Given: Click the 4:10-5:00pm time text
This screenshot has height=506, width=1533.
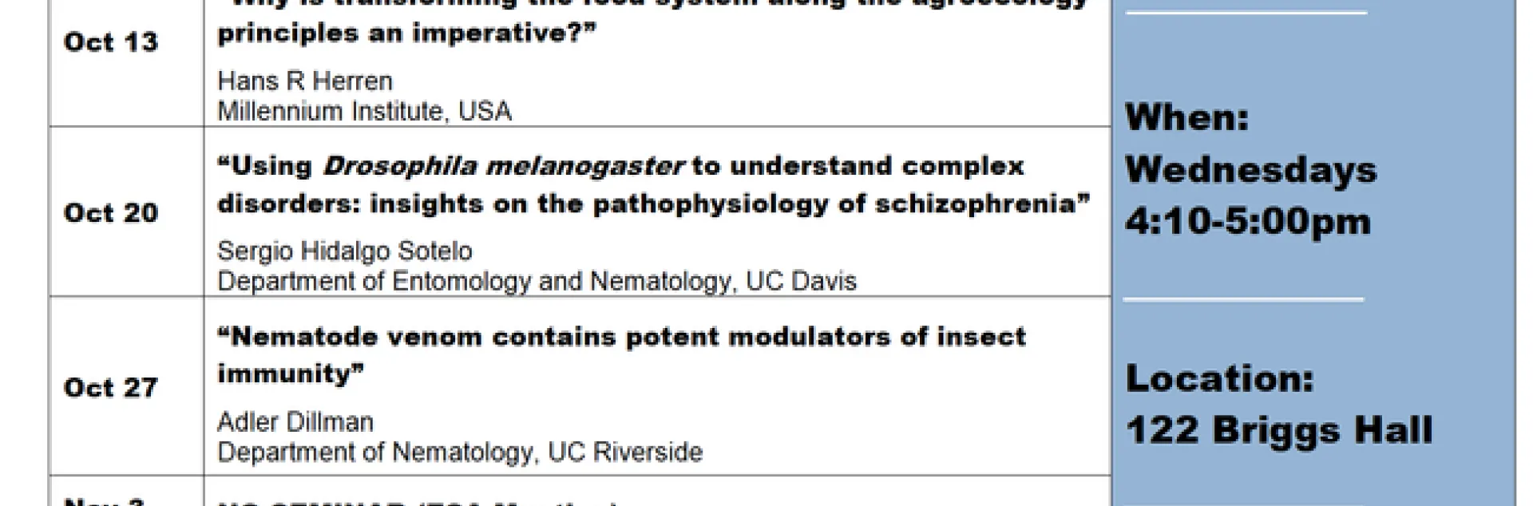Looking at the screenshot, I should (x=1247, y=221).
